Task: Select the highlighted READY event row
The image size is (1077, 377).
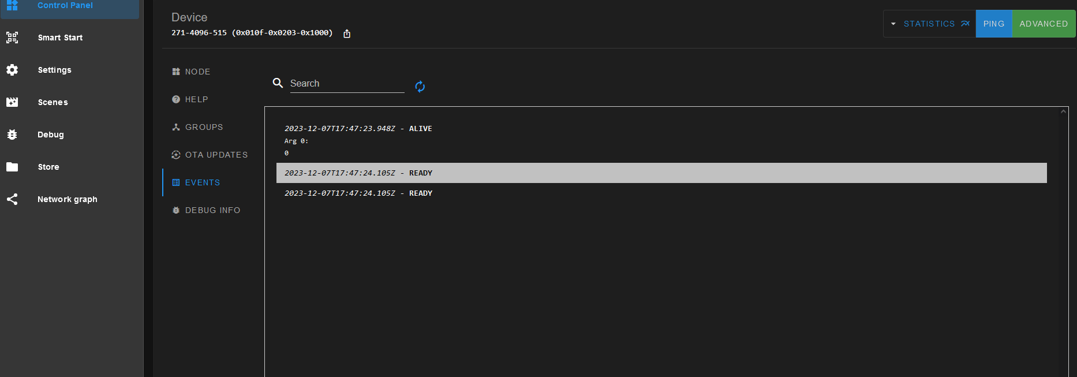Action: click(661, 173)
